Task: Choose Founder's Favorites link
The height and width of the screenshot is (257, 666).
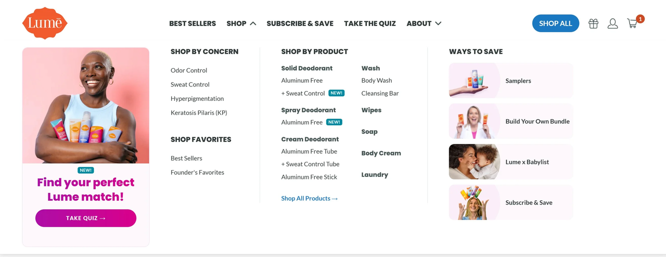Action: click(197, 172)
